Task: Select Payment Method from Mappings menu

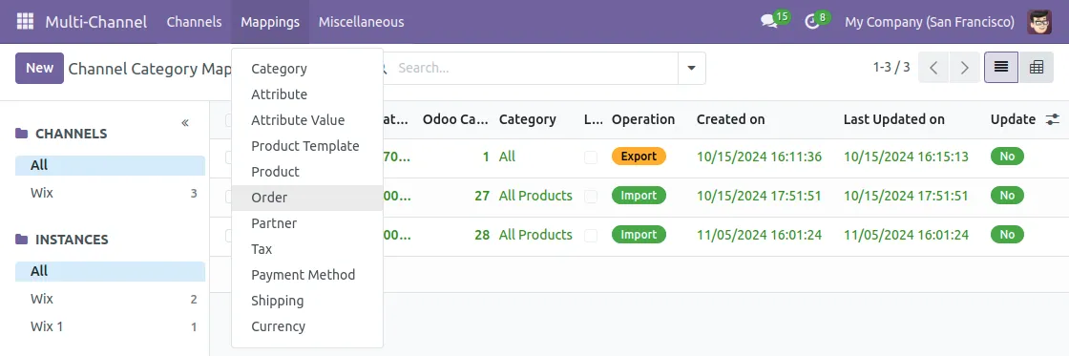Action: click(307, 275)
